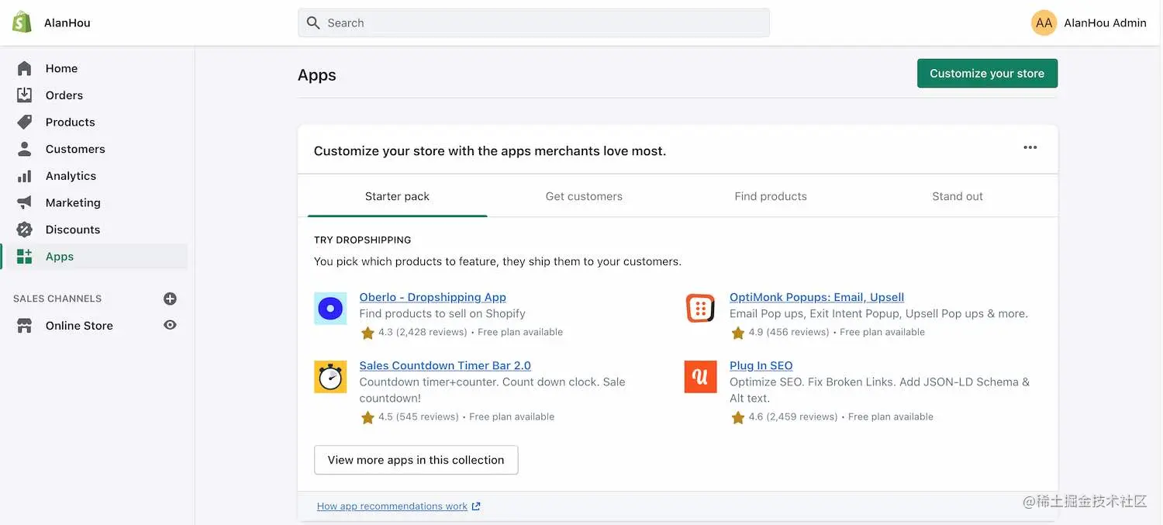Select the Apps item in the sidebar
This screenshot has width=1163, height=525.
coord(59,256)
